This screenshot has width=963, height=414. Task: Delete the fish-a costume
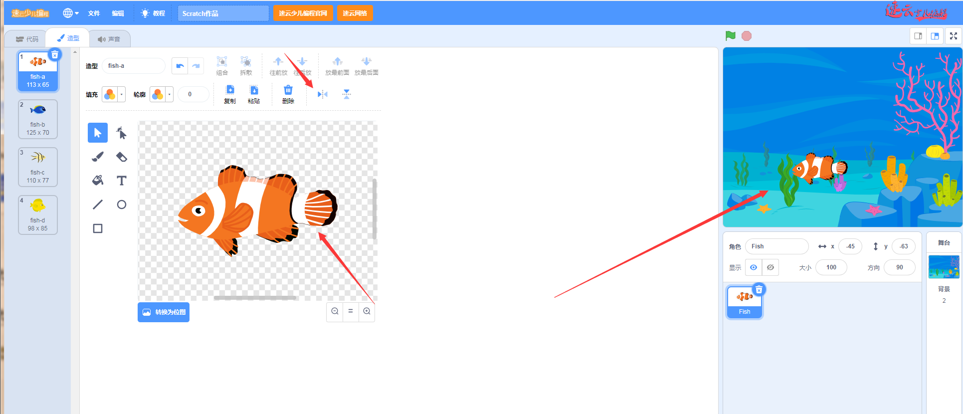click(55, 55)
